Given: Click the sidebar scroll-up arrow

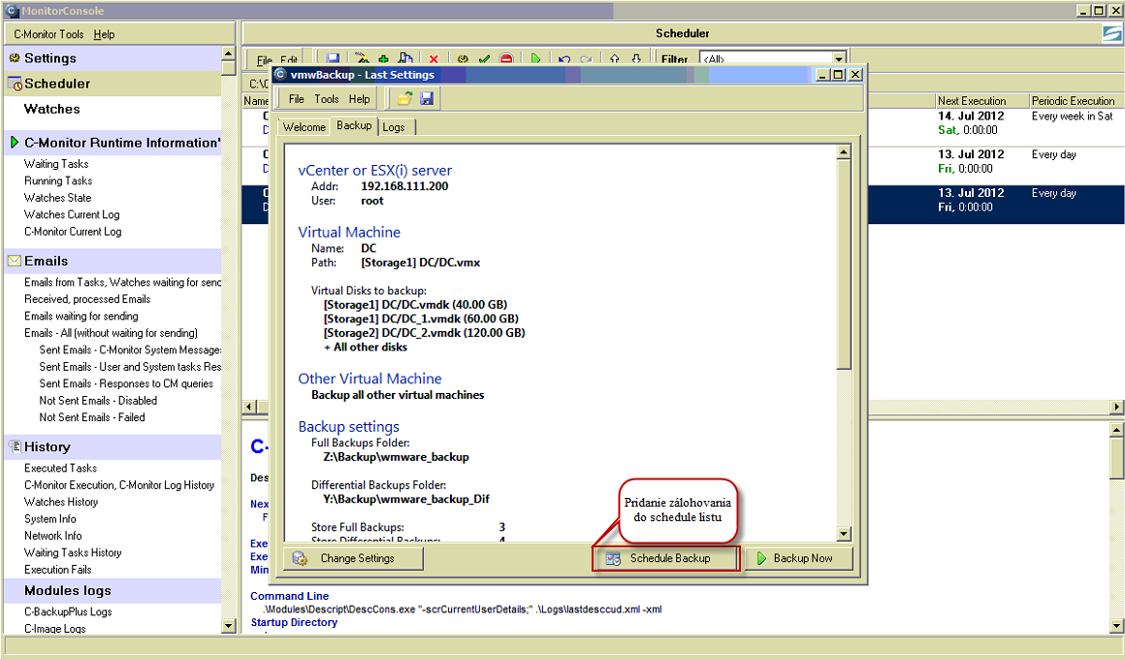Looking at the screenshot, I should 228,53.
